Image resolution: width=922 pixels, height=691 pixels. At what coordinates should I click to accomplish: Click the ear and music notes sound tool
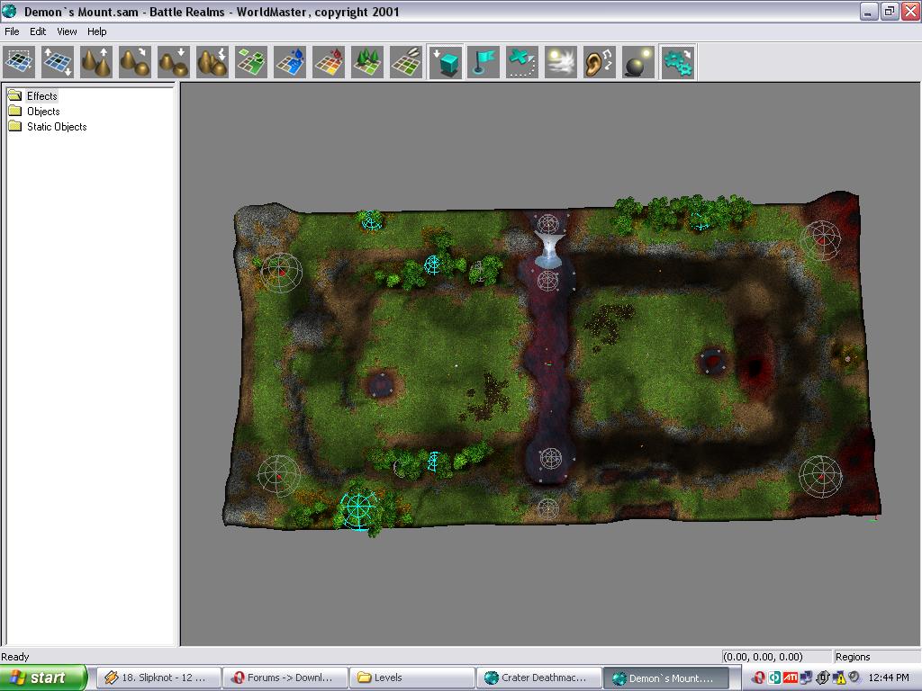pyautogui.click(x=600, y=63)
